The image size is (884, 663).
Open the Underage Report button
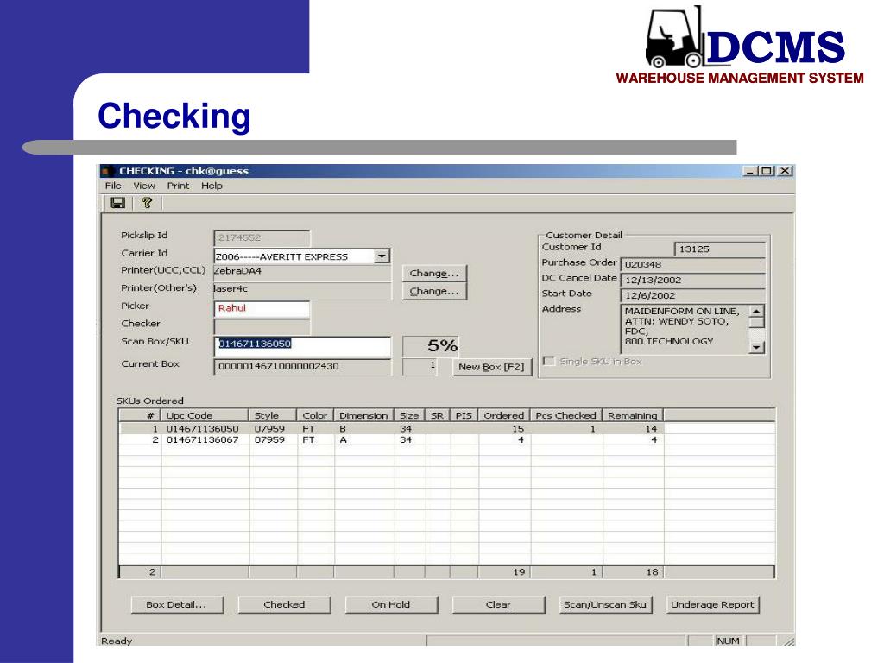[x=712, y=605]
